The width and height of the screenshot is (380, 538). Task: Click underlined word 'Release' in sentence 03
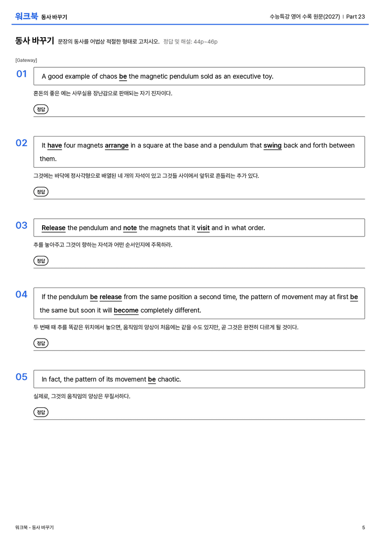pos(53,228)
